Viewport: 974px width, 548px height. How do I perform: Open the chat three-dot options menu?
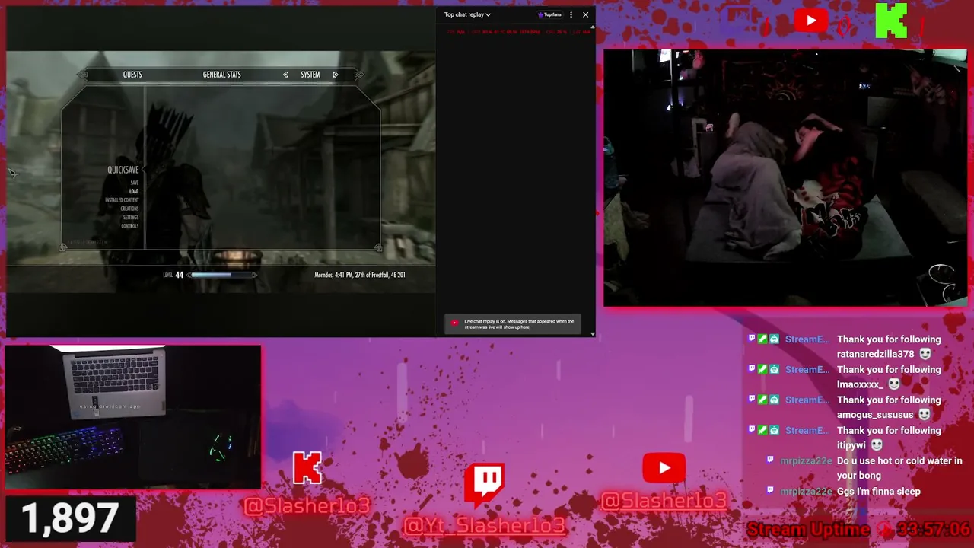(x=571, y=14)
